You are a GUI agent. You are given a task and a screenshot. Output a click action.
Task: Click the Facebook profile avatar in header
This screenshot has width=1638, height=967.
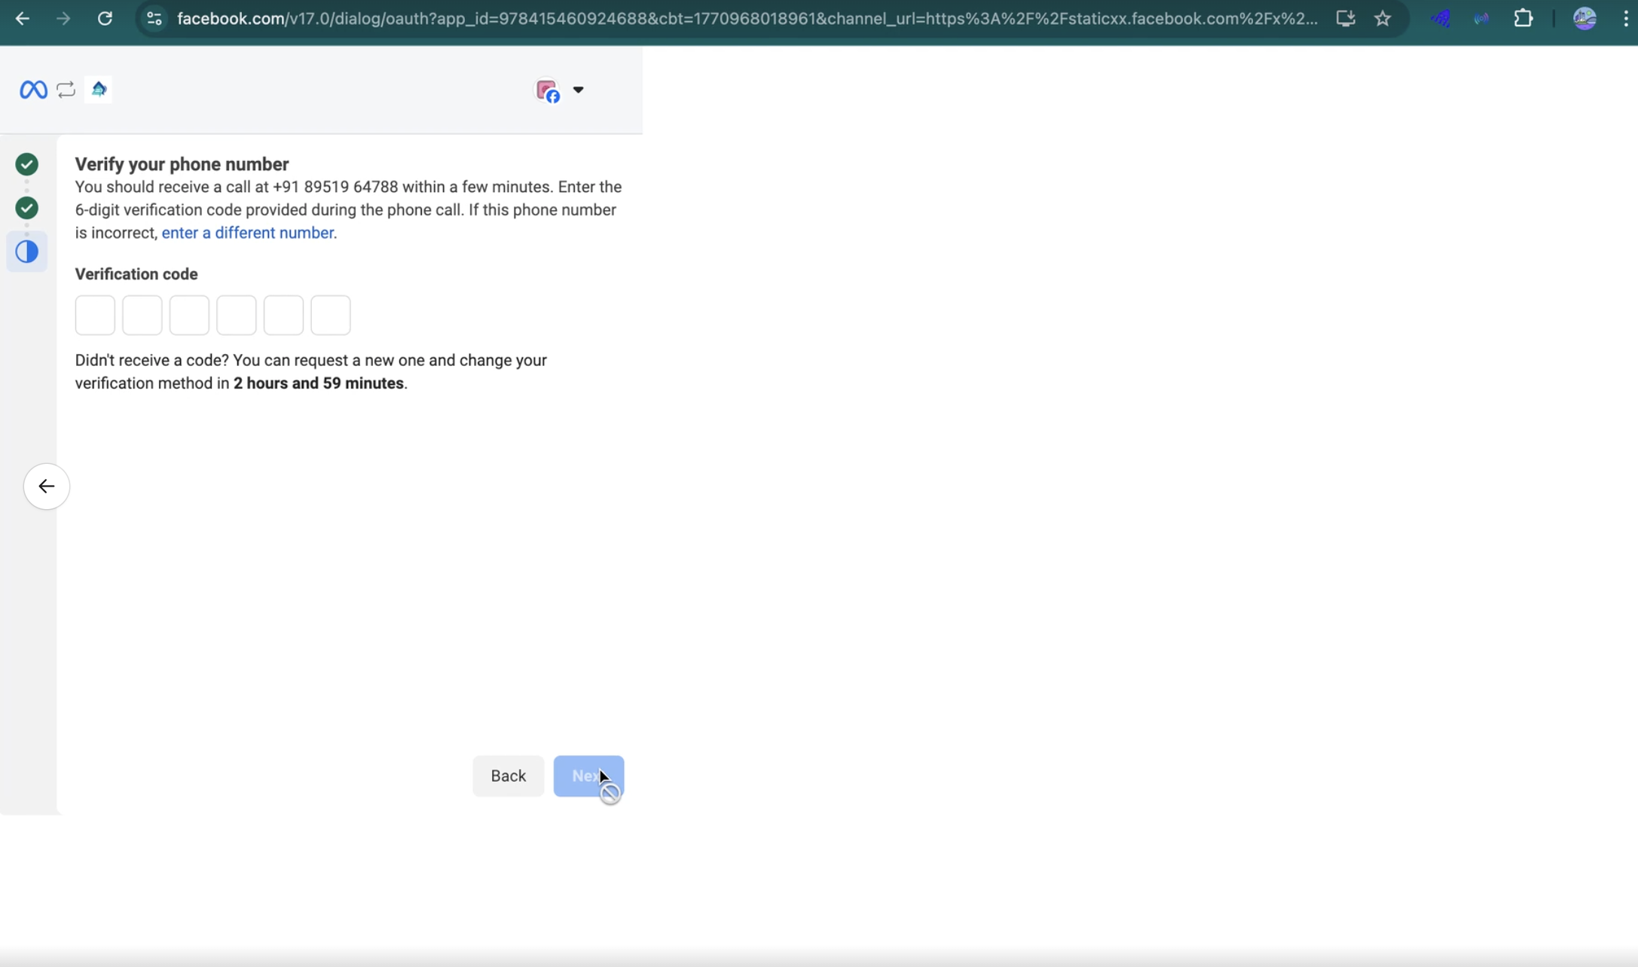click(548, 91)
